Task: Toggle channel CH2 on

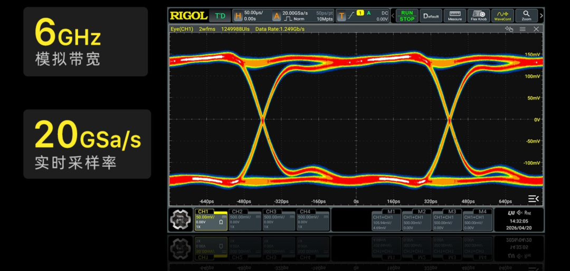Action: (x=245, y=219)
